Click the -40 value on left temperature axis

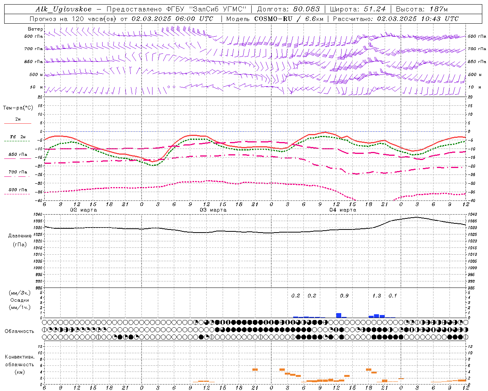[39, 201]
